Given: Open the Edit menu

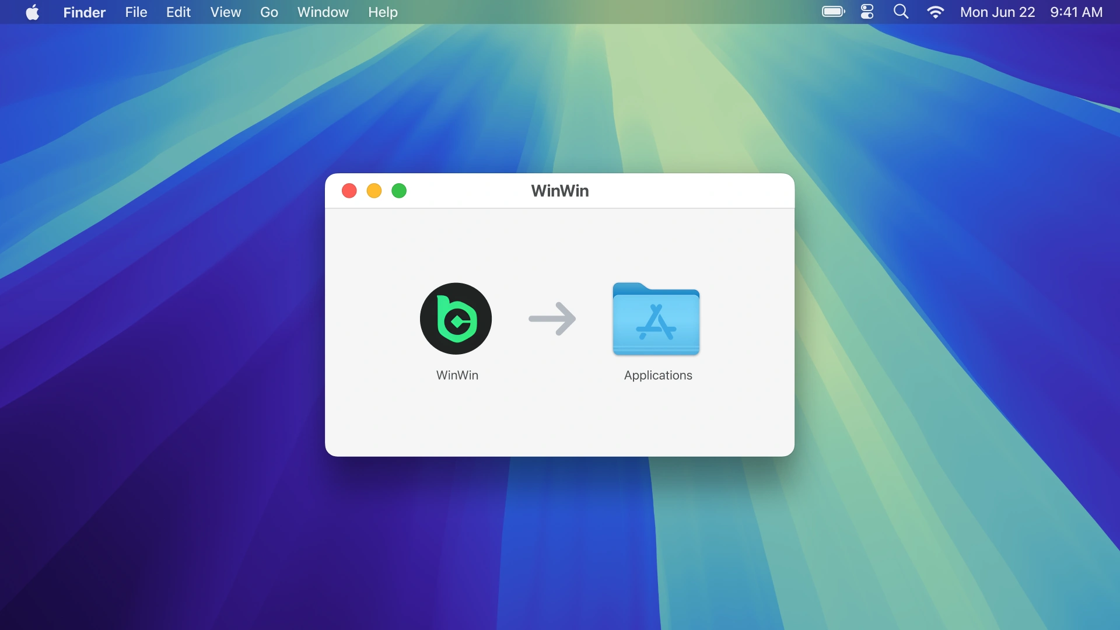Looking at the screenshot, I should coord(178,12).
